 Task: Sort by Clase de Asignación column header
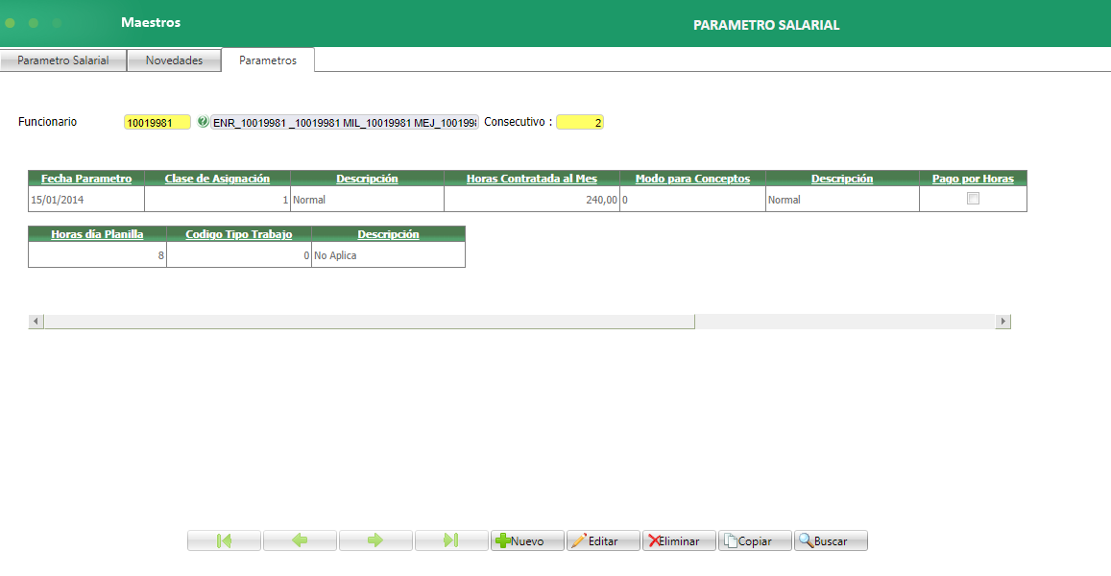pyautogui.click(x=218, y=179)
